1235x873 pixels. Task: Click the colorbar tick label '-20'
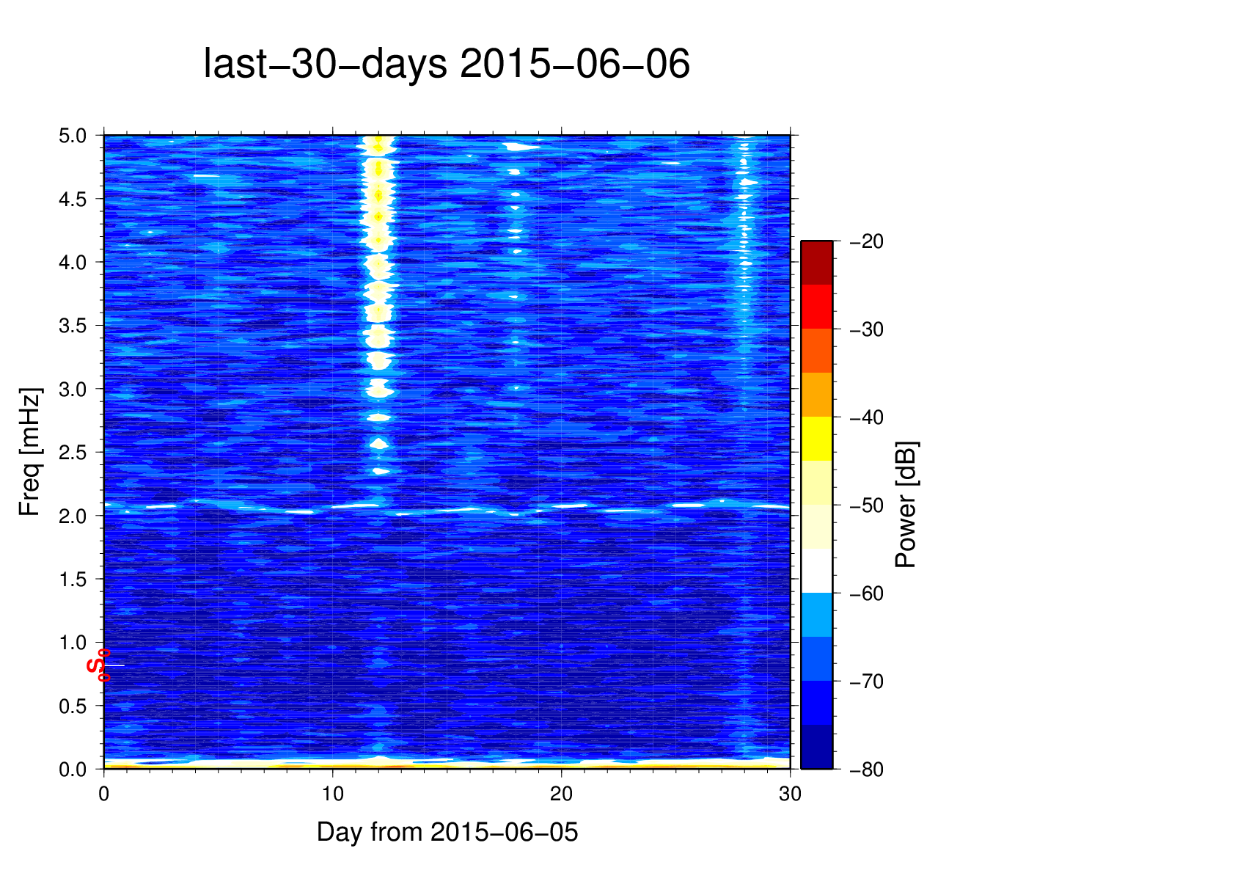tap(866, 241)
